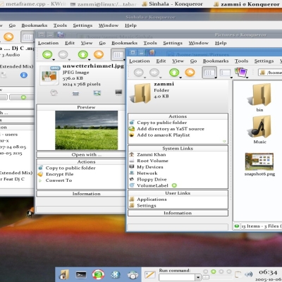This screenshot has height=282, width=282.
Task: Go up a folder in the front Konqueror window
Action: pos(174,73)
